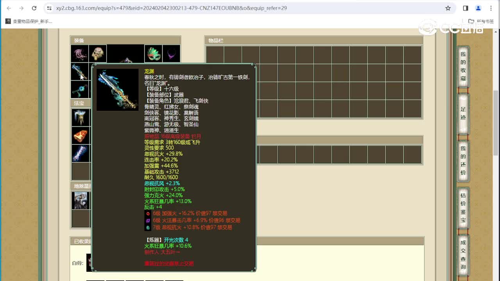Click the blue crystal 法宝 icon

pyautogui.click(x=81, y=153)
